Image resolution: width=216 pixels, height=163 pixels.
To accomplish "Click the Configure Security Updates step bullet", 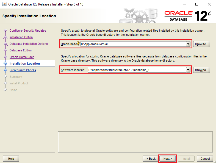I will pyautogui.click(x=5, y=31).
